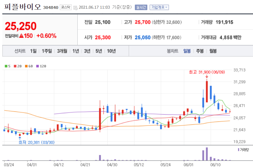Viewport: 253px width, 168px height.
Task: Select the 10년 line chart period
Action: [111, 51]
